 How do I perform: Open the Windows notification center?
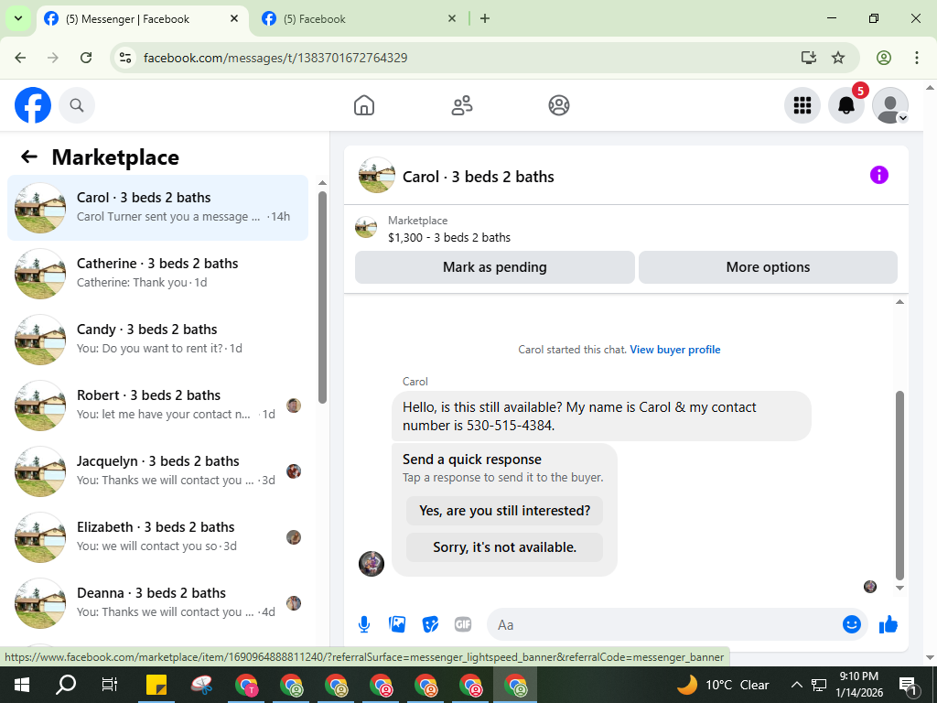coord(909,686)
